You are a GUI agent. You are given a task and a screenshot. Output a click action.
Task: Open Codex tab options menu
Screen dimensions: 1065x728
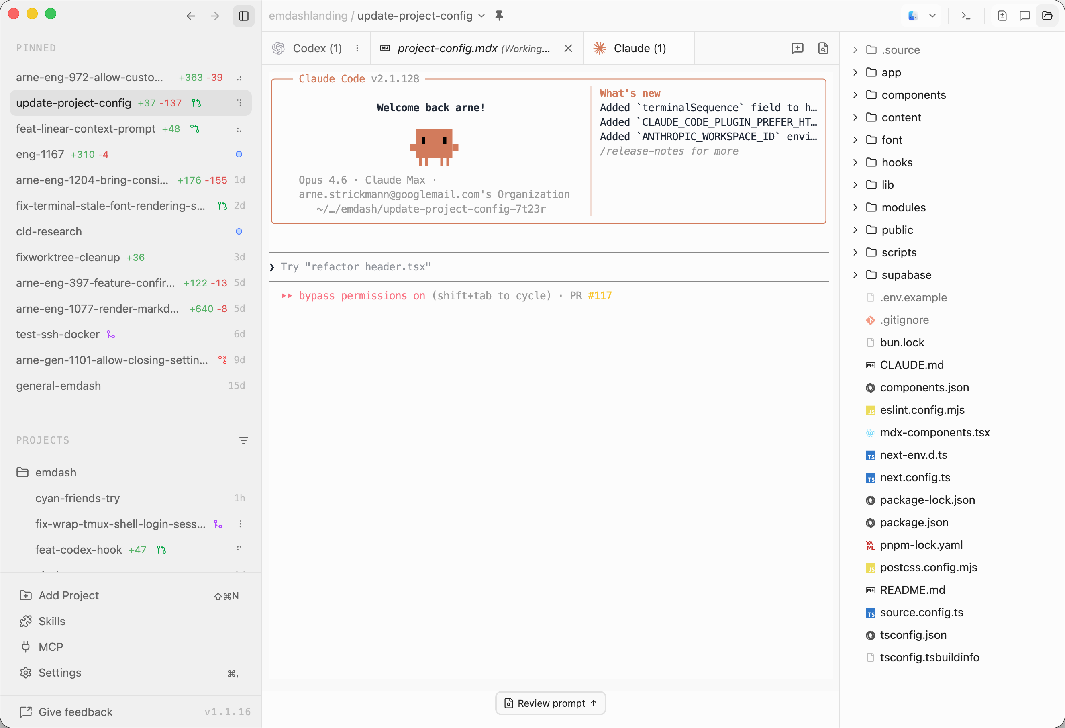[x=357, y=48]
